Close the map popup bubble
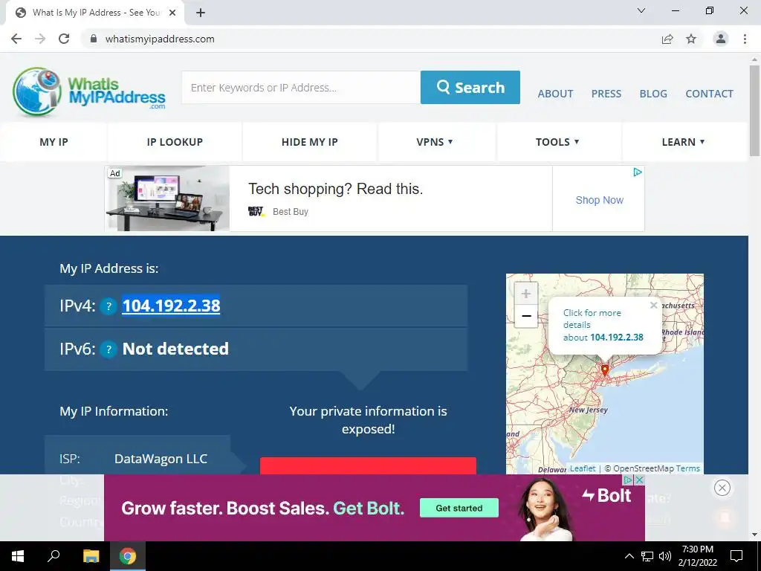Viewport: 761px width, 571px height. click(654, 306)
